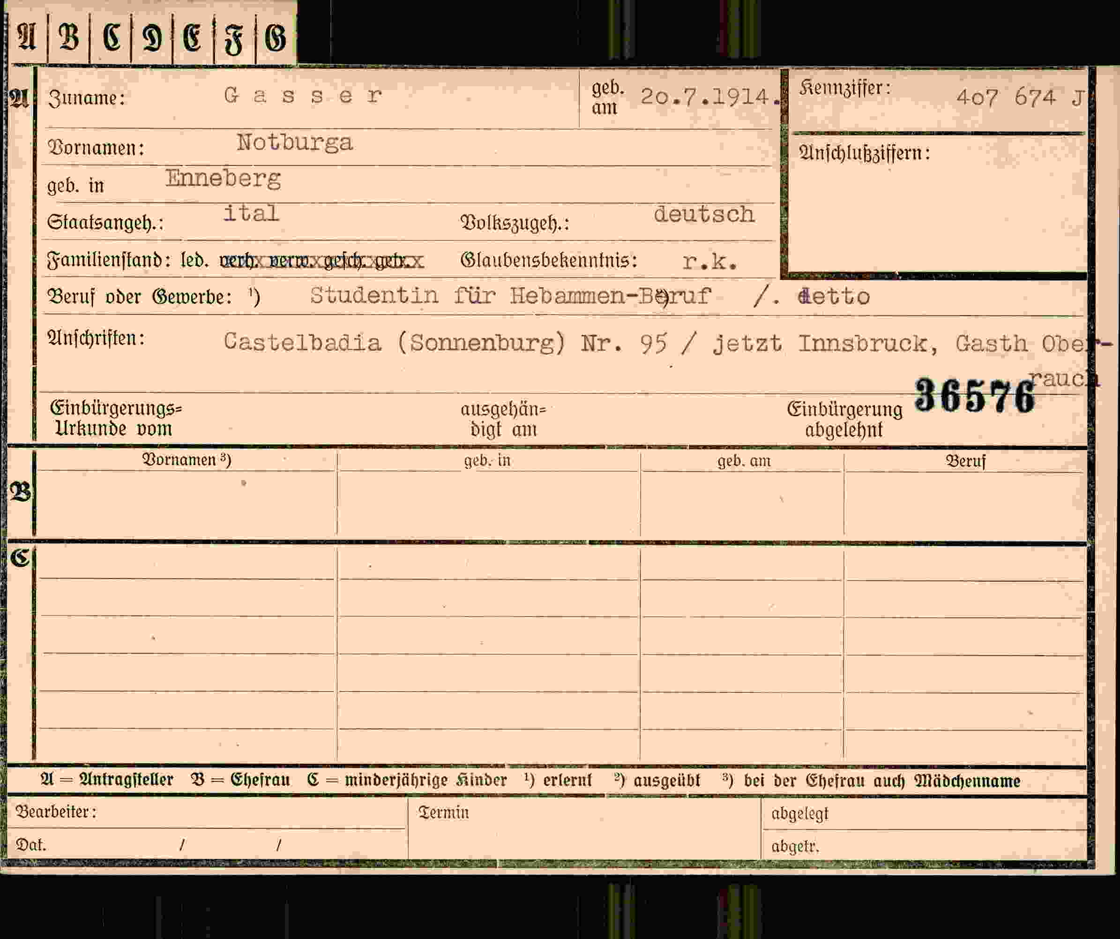The height and width of the screenshot is (939, 1120).
Task: Click the 'Beruf oder Gewerbe:' label
Action: pyautogui.click(x=140, y=297)
